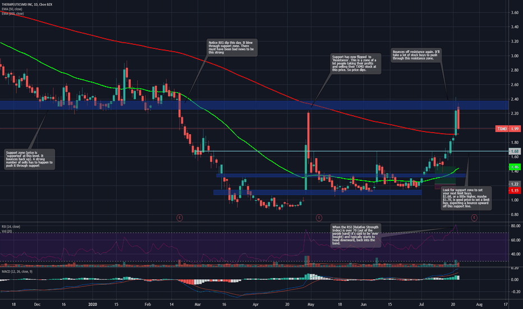
Task: Select the 'Support zone (price is supported' note
Action: tap(30, 159)
